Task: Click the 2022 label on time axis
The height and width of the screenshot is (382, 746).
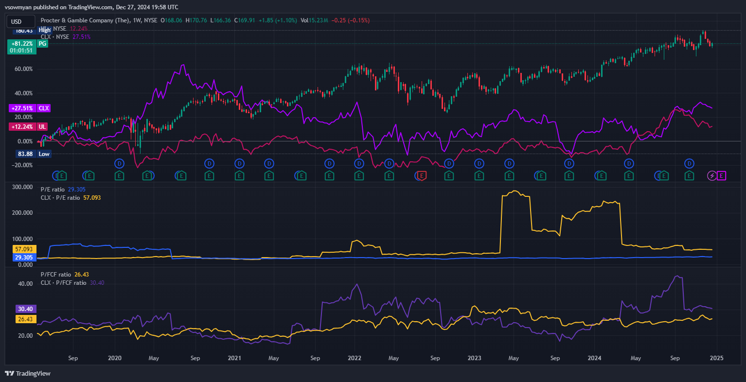Action: (x=355, y=358)
